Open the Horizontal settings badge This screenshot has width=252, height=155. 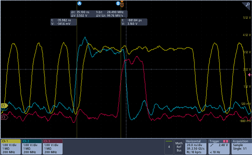pyautogui.click(x=196, y=147)
